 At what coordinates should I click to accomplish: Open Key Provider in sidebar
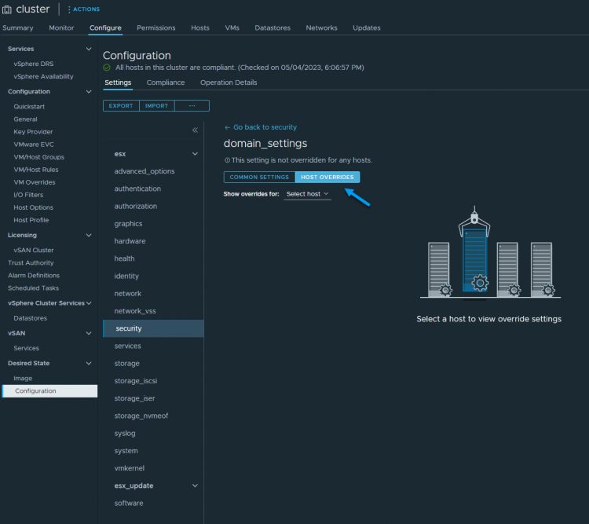coord(33,132)
